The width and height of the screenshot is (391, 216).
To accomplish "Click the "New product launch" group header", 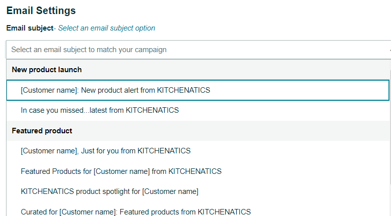I will click(47, 70).
